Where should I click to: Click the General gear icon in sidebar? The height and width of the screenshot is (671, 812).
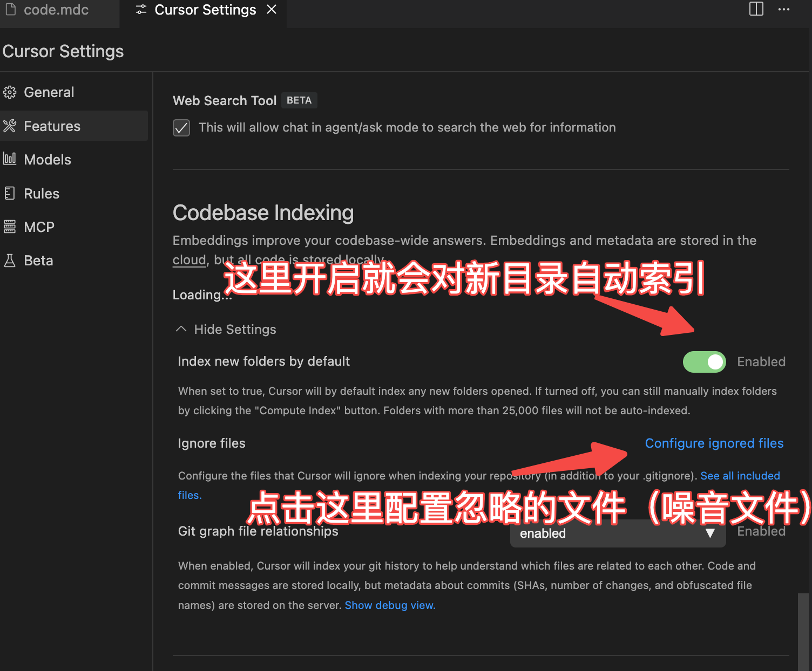pyautogui.click(x=10, y=92)
